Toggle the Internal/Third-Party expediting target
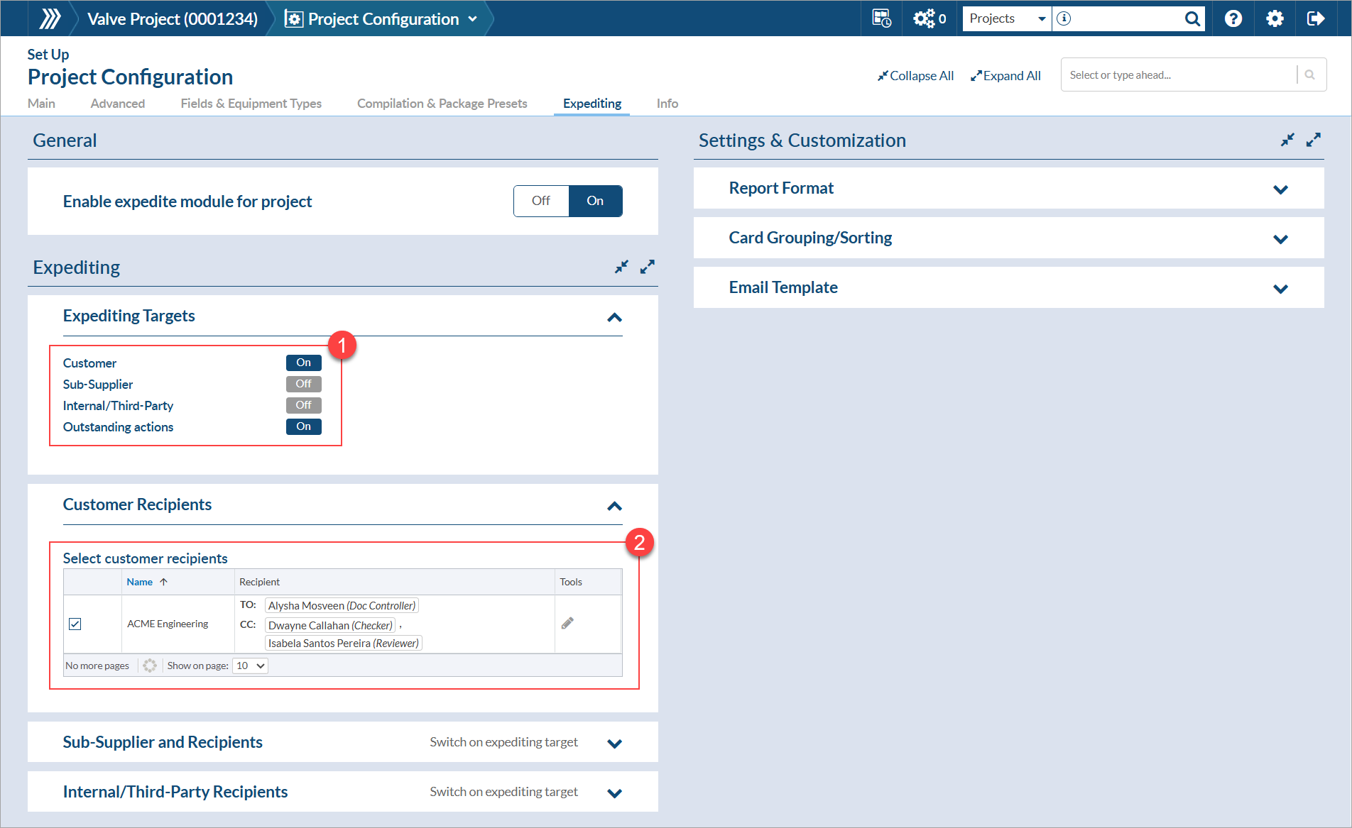Screen dimensions: 1352x828 304,405
